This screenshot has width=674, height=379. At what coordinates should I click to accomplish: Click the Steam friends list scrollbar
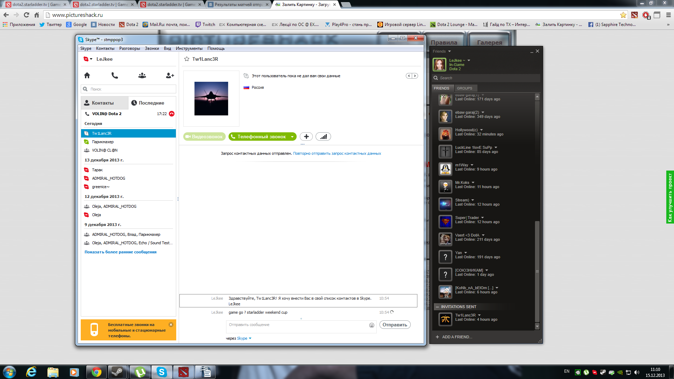pyautogui.click(x=537, y=271)
